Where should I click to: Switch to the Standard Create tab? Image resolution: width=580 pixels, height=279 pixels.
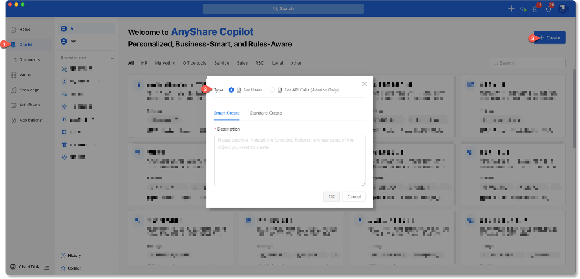coord(266,113)
